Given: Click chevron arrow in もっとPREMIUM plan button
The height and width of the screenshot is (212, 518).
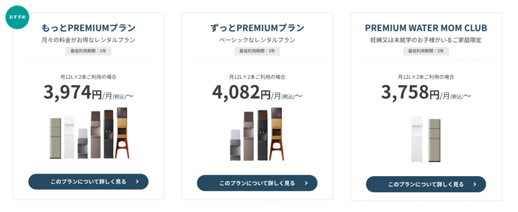Looking at the screenshot, I should tap(138, 182).
